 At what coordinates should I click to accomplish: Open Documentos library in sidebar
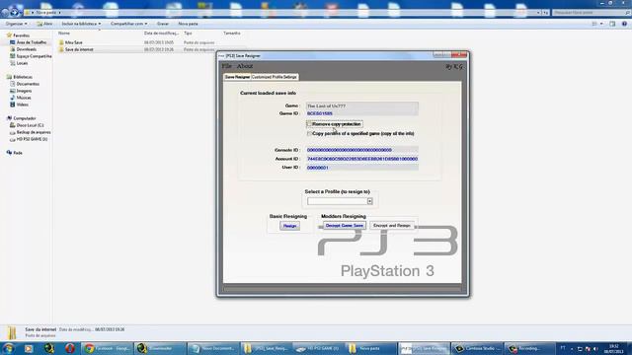[28, 84]
